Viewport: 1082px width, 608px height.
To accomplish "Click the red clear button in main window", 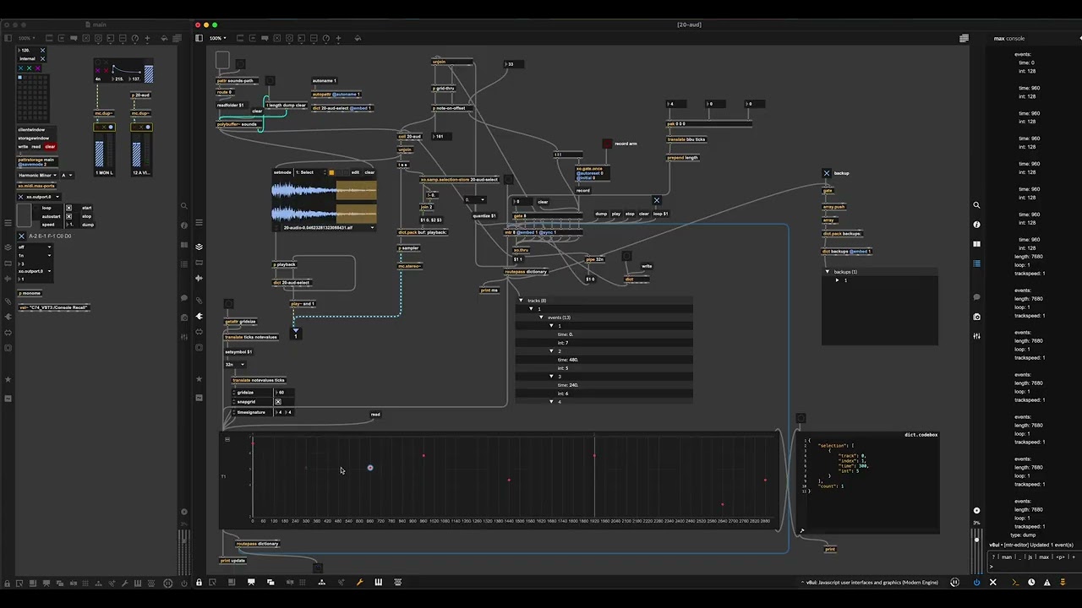I will click(50, 147).
